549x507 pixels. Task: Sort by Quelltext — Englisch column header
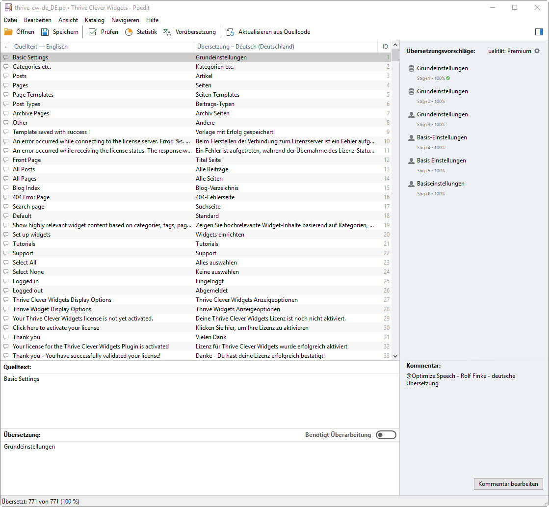pos(103,47)
